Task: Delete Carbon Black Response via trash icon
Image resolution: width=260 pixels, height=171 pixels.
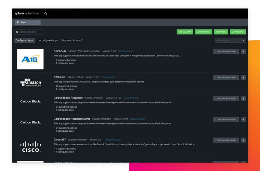Action: pos(243,98)
